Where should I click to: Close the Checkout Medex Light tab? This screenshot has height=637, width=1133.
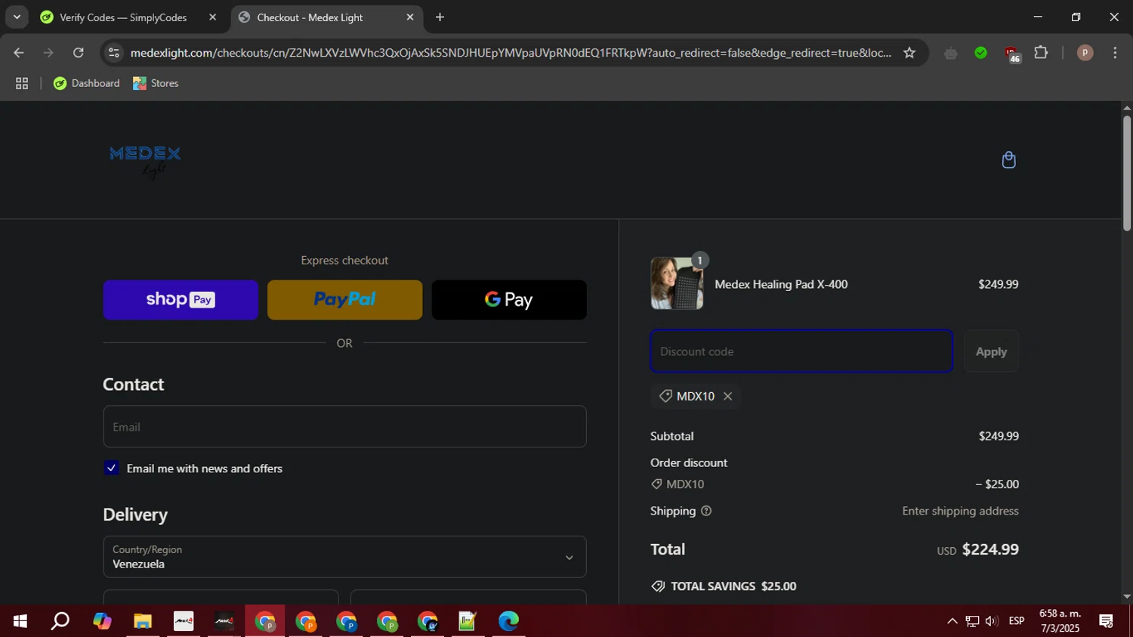coord(410,17)
